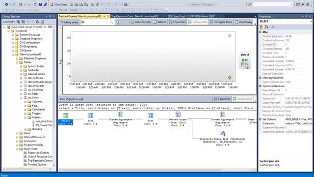Expand the Set Options property
The height and width of the screenshot is (177, 314).
[260, 119]
